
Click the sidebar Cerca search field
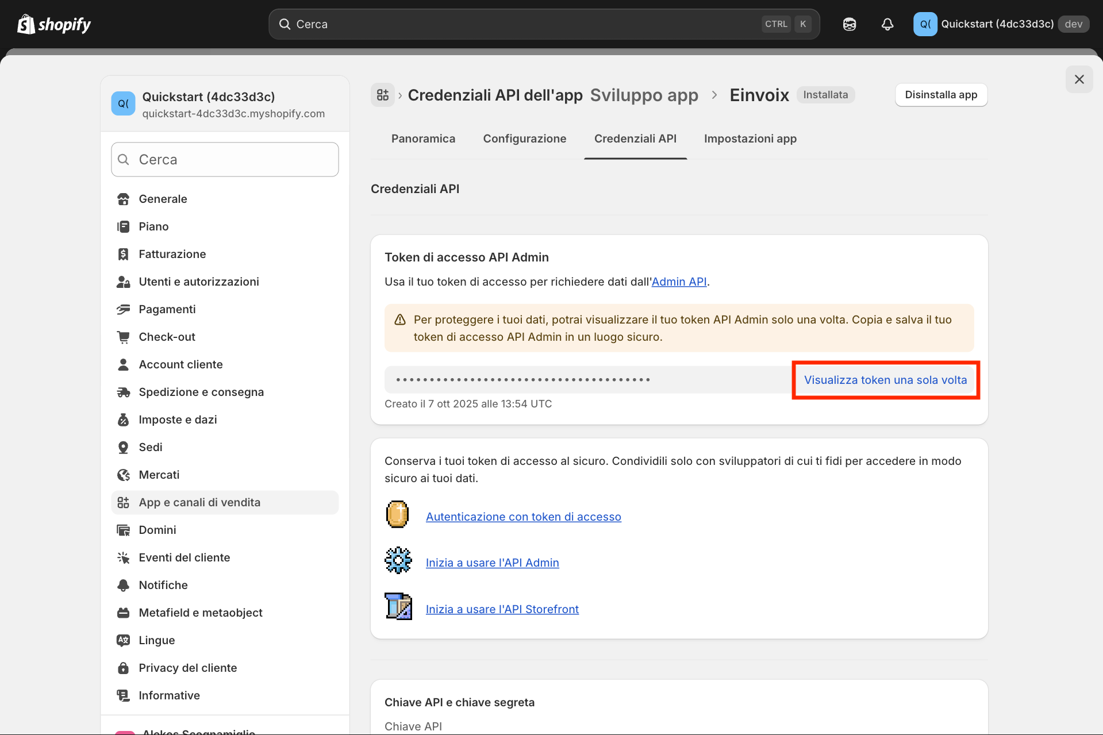pos(225,160)
